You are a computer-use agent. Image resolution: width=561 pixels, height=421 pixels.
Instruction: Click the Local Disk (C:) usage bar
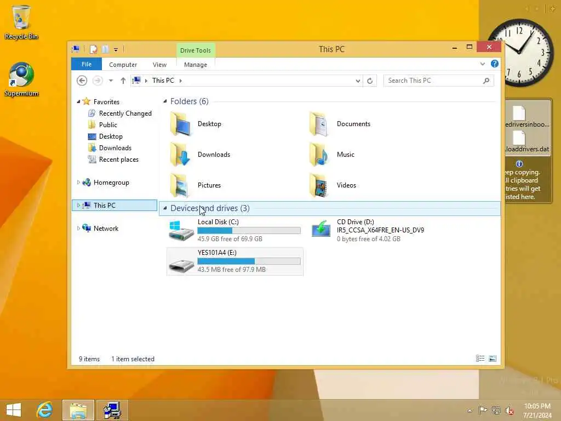tap(249, 231)
